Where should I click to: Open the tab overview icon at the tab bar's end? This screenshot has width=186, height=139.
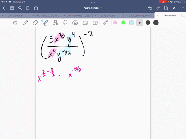point(183,15)
